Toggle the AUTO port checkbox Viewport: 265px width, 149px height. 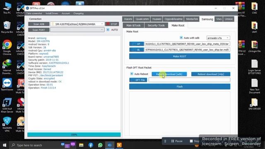108,30
